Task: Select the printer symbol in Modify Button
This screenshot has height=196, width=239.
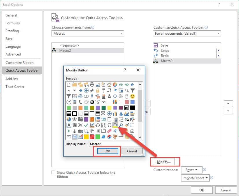Action: [x=92, y=84]
